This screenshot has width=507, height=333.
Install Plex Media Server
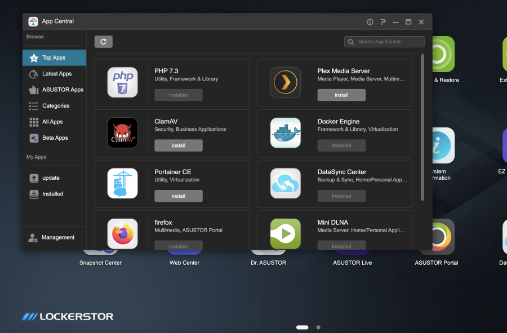pyautogui.click(x=341, y=95)
